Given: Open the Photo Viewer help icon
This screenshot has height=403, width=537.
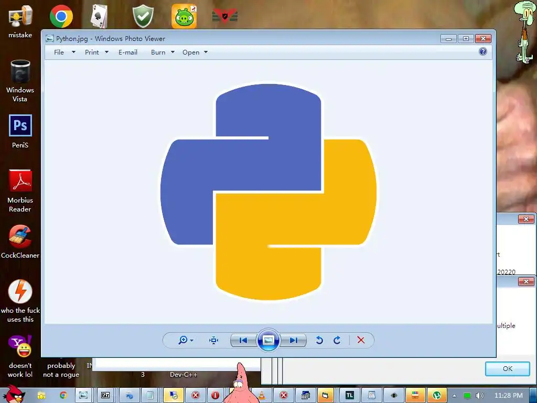Looking at the screenshot, I should [x=482, y=52].
